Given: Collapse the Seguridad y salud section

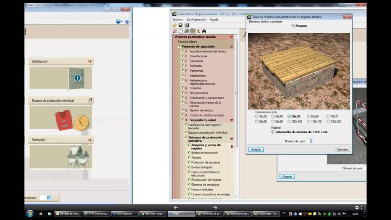Looking at the screenshot, I should pyautogui.click(x=231, y=120).
